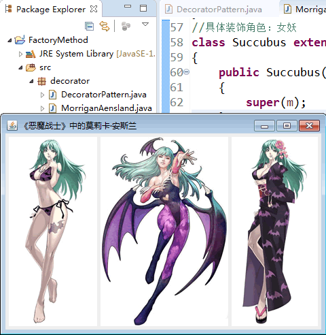Select the FactoryMethod project
The image size is (326, 335).
pyautogui.click(x=58, y=40)
